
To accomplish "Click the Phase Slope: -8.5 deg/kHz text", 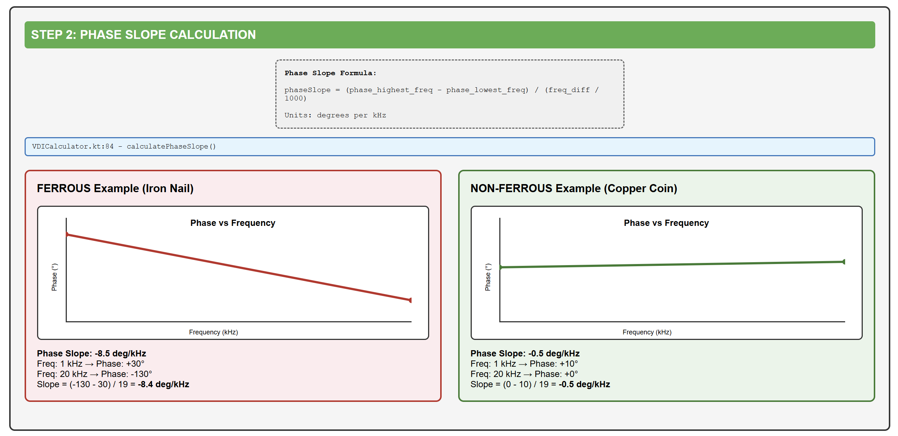I will [x=91, y=353].
